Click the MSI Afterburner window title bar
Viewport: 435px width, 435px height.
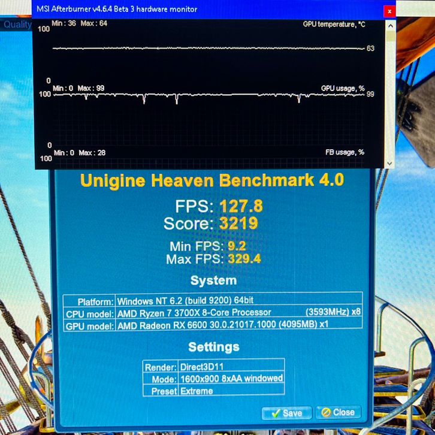click(x=180, y=10)
